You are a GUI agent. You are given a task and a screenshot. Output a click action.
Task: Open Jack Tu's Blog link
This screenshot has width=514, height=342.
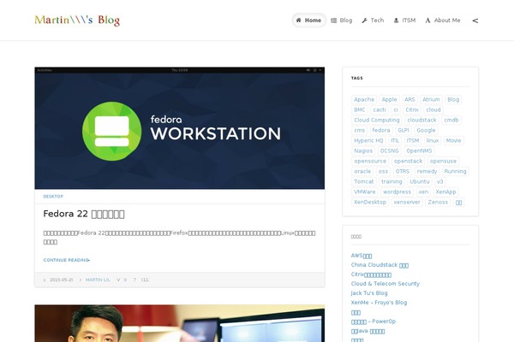coord(369,293)
